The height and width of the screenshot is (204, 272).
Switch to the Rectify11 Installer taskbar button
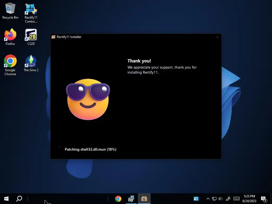coord(144,199)
